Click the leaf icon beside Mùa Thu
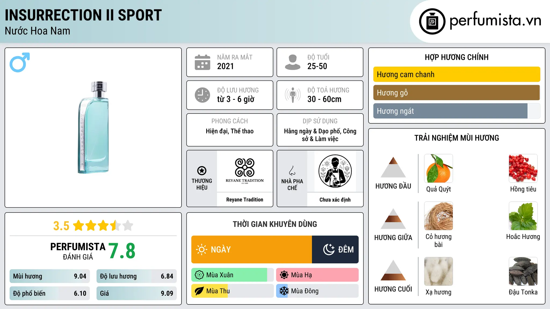550x309 pixels. (x=199, y=291)
